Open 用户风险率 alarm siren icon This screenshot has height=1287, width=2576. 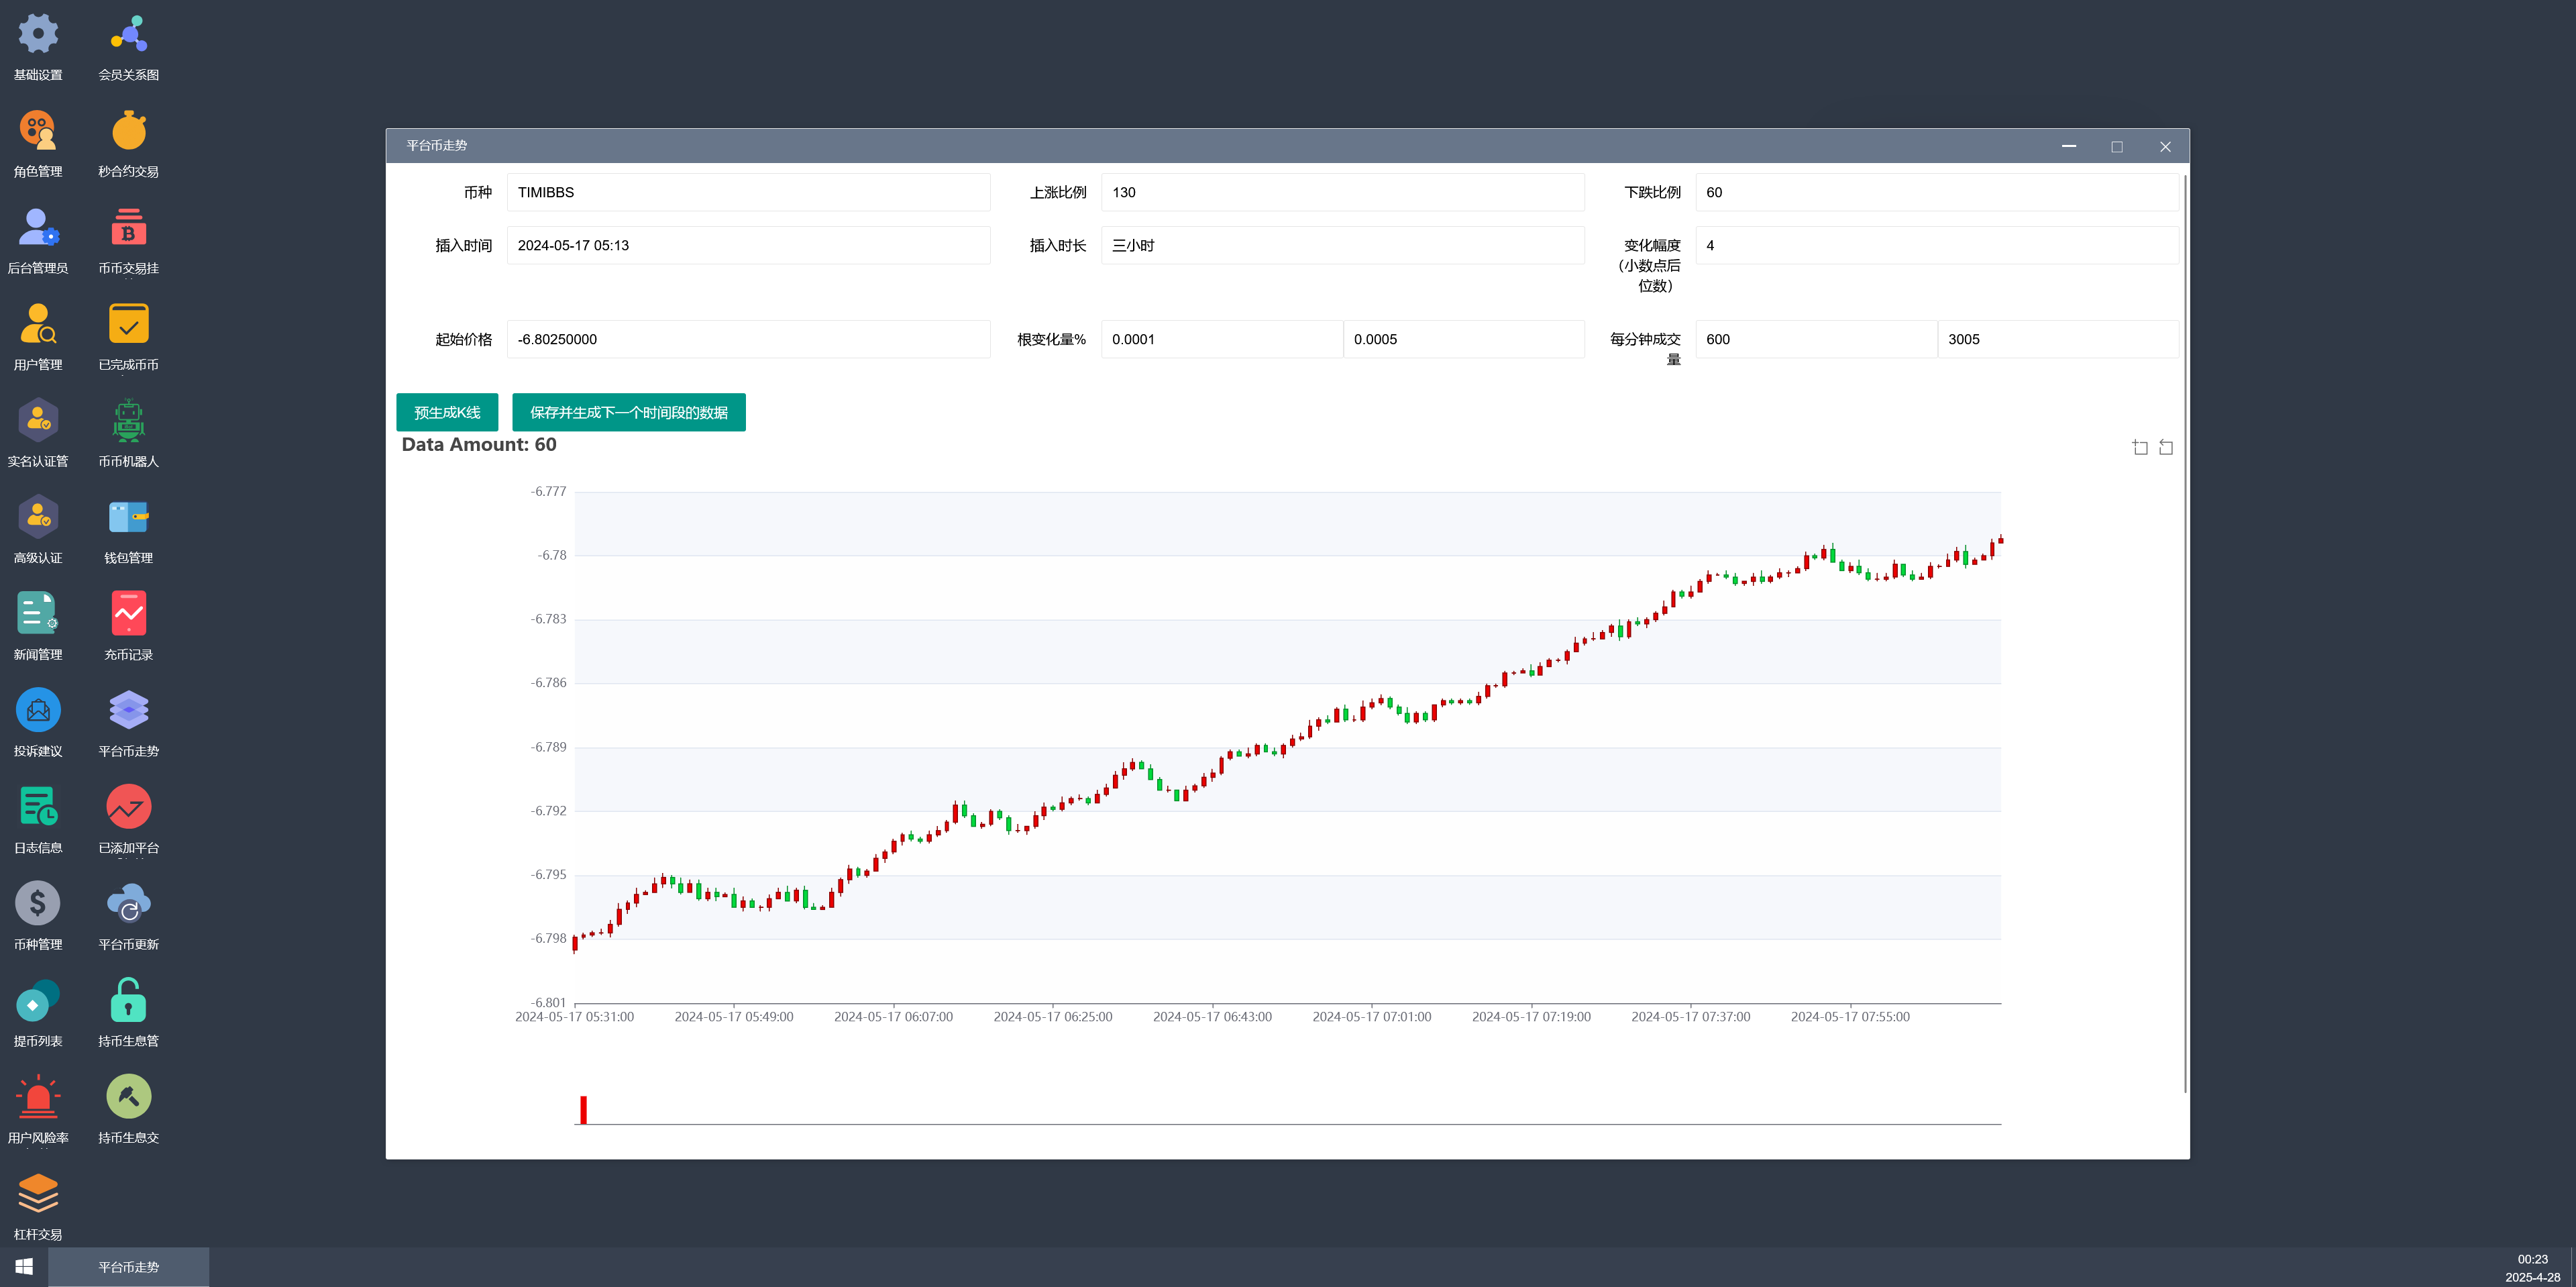[38, 1097]
